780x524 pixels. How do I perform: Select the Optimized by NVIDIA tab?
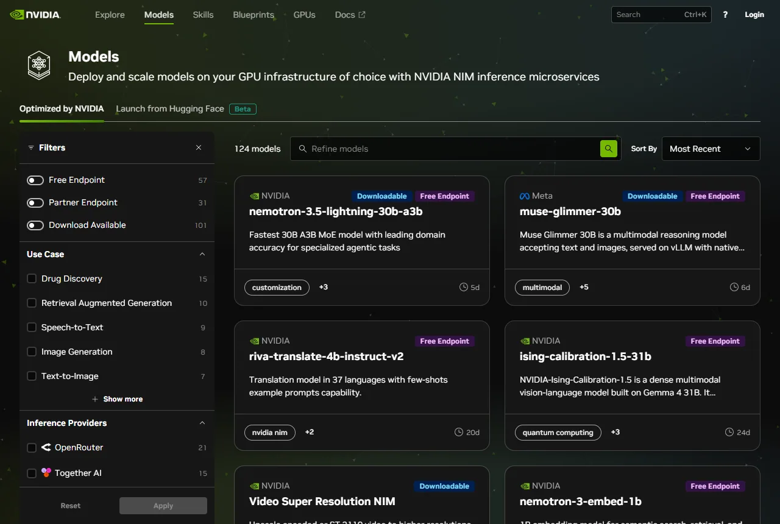[62, 108]
